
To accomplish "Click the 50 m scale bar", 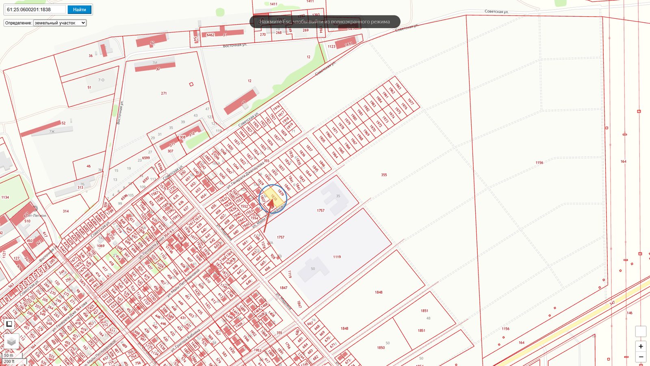I will (x=9, y=355).
